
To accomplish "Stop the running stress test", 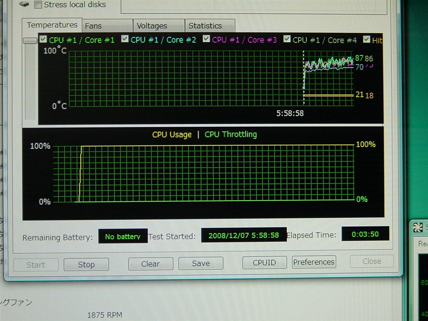I will coord(86,264).
